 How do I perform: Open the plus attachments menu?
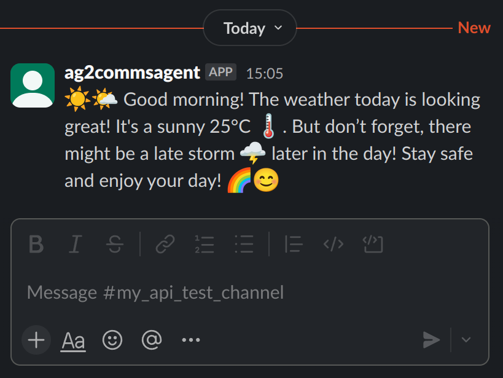click(36, 340)
